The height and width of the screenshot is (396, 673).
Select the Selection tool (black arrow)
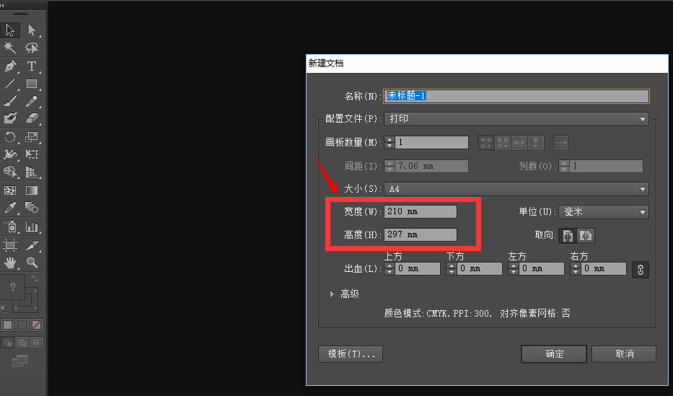(x=10, y=30)
